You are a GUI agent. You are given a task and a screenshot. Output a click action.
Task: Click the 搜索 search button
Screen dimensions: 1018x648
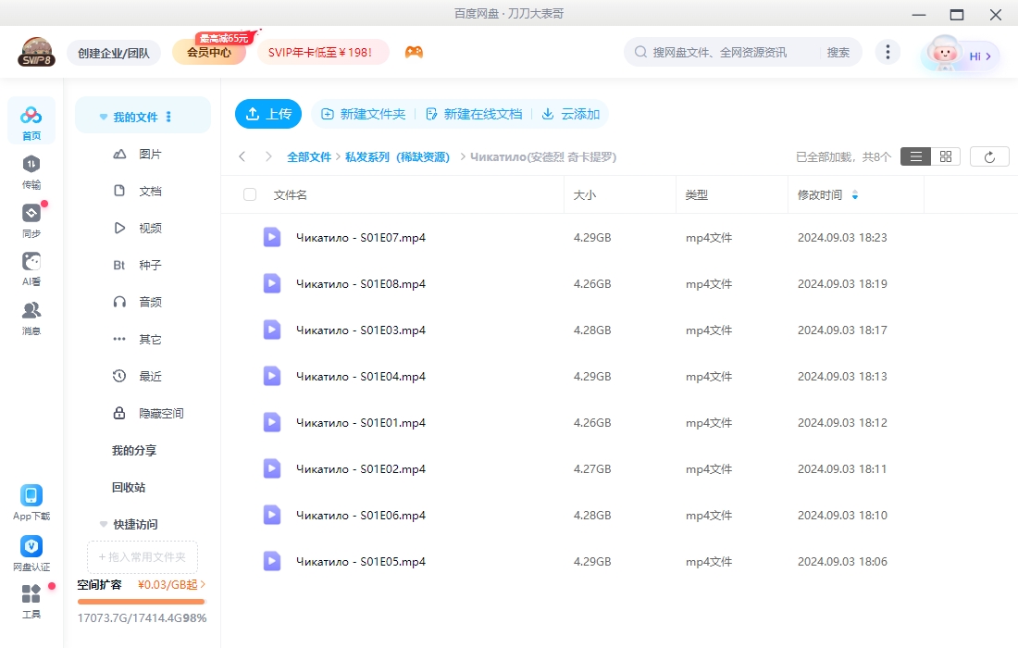(838, 52)
